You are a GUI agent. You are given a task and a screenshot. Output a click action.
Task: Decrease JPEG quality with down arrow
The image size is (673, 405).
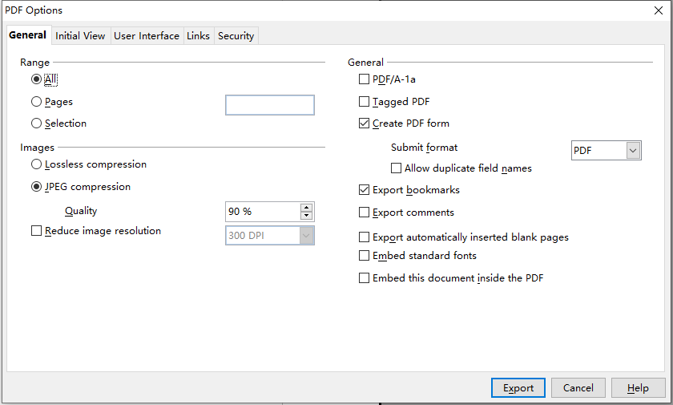(306, 216)
